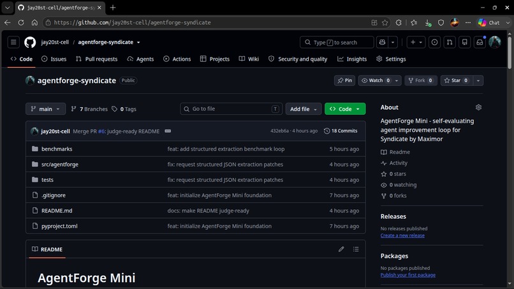
Task: Click Create a new release link
Action: tap(402, 235)
